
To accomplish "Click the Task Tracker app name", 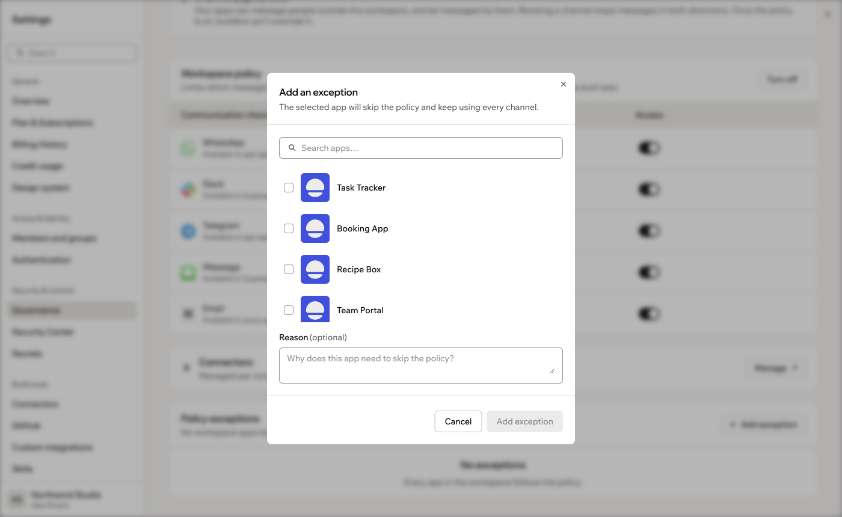I will tap(361, 188).
